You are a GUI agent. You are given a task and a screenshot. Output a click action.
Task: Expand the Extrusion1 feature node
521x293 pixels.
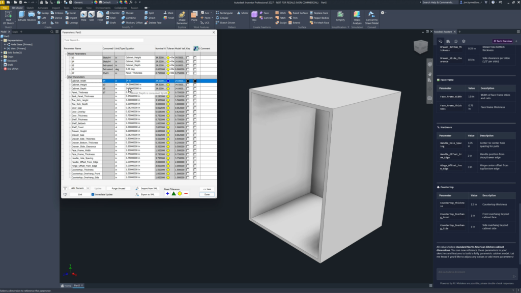tap(2, 61)
